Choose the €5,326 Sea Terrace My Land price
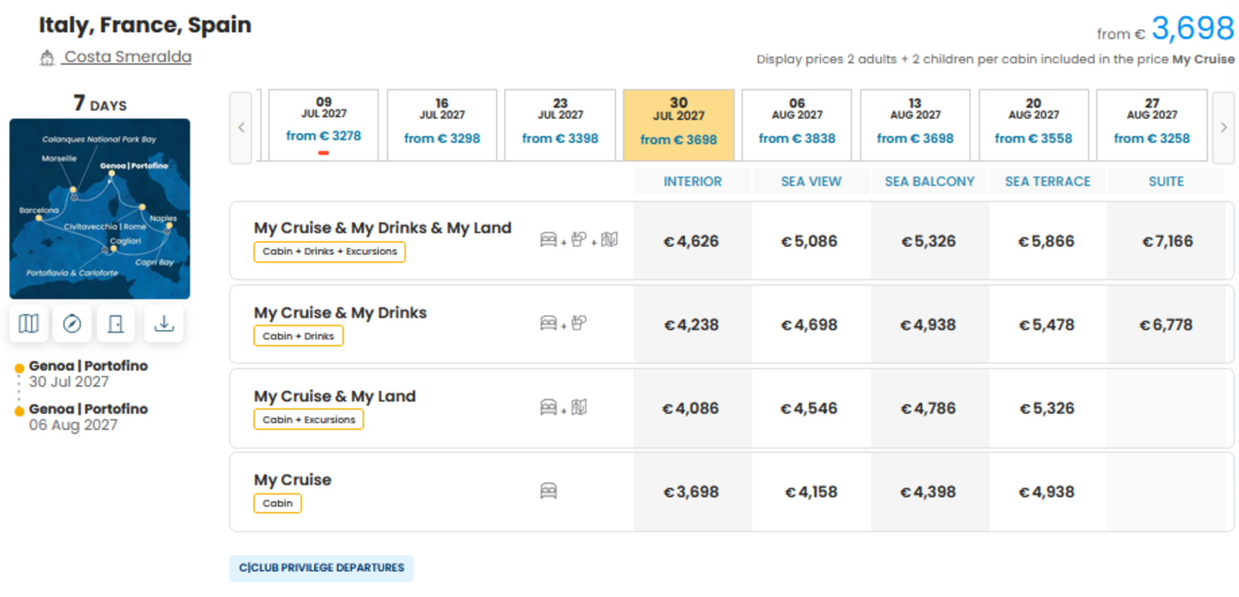1239x597 pixels. (1047, 408)
